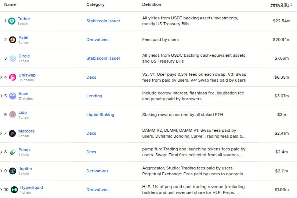Click the Pump pill logo icon
The image size is (297, 198).
click(13, 152)
